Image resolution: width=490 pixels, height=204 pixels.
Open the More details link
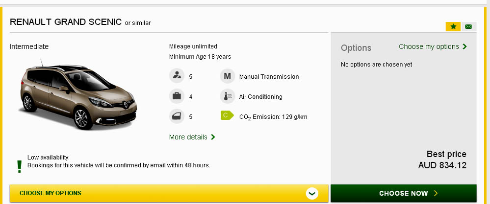click(x=192, y=137)
